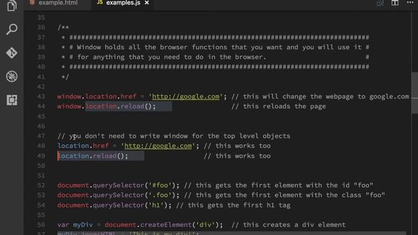The width and height of the screenshot is (418, 235).
Task: Open http://google.com link on line 43
Action: (x=185, y=97)
